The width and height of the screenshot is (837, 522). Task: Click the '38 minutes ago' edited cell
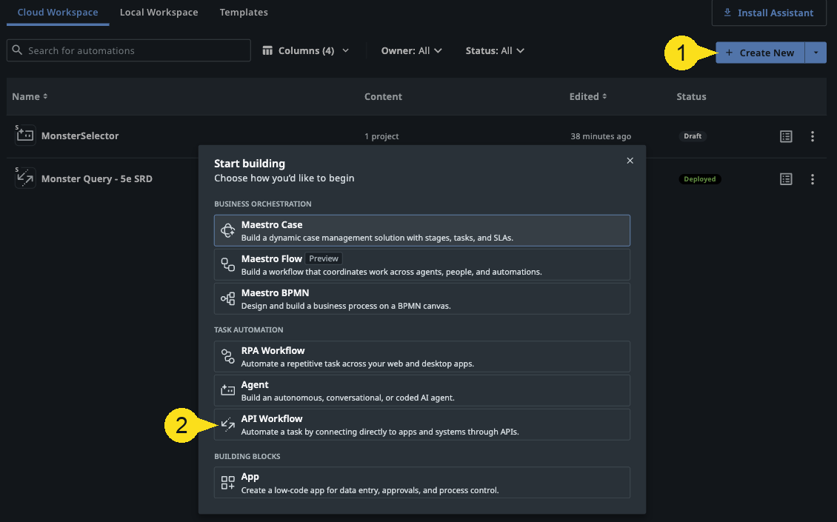click(601, 136)
